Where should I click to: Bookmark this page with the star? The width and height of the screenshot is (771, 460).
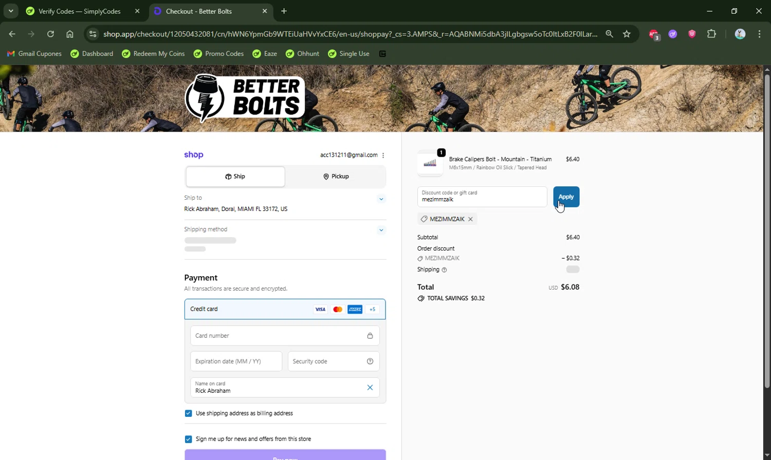point(627,34)
